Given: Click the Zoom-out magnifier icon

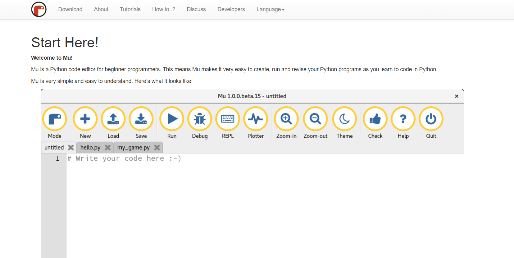Looking at the screenshot, I should pyautogui.click(x=315, y=119).
